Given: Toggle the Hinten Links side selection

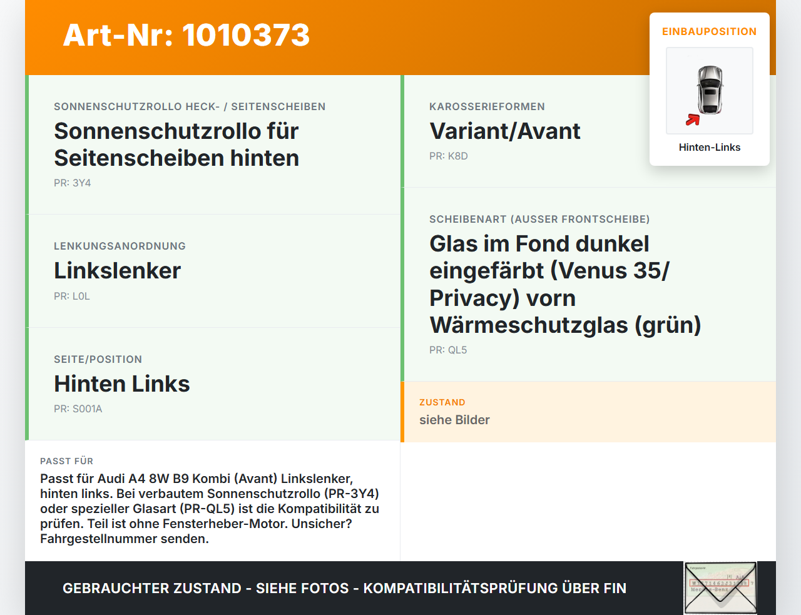Looking at the screenshot, I should [x=122, y=384].
